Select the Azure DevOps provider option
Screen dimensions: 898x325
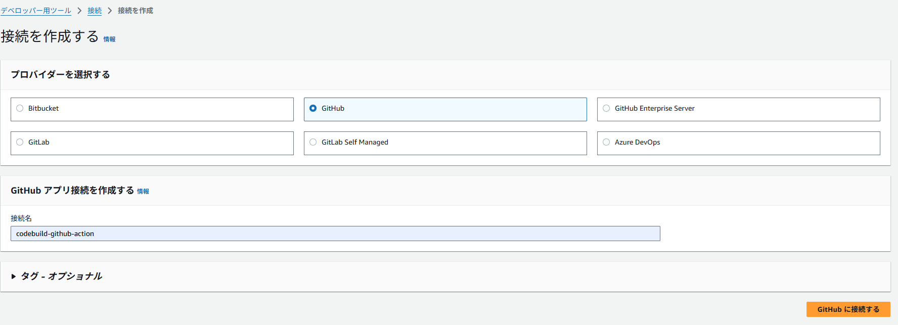tap(606, 142)
